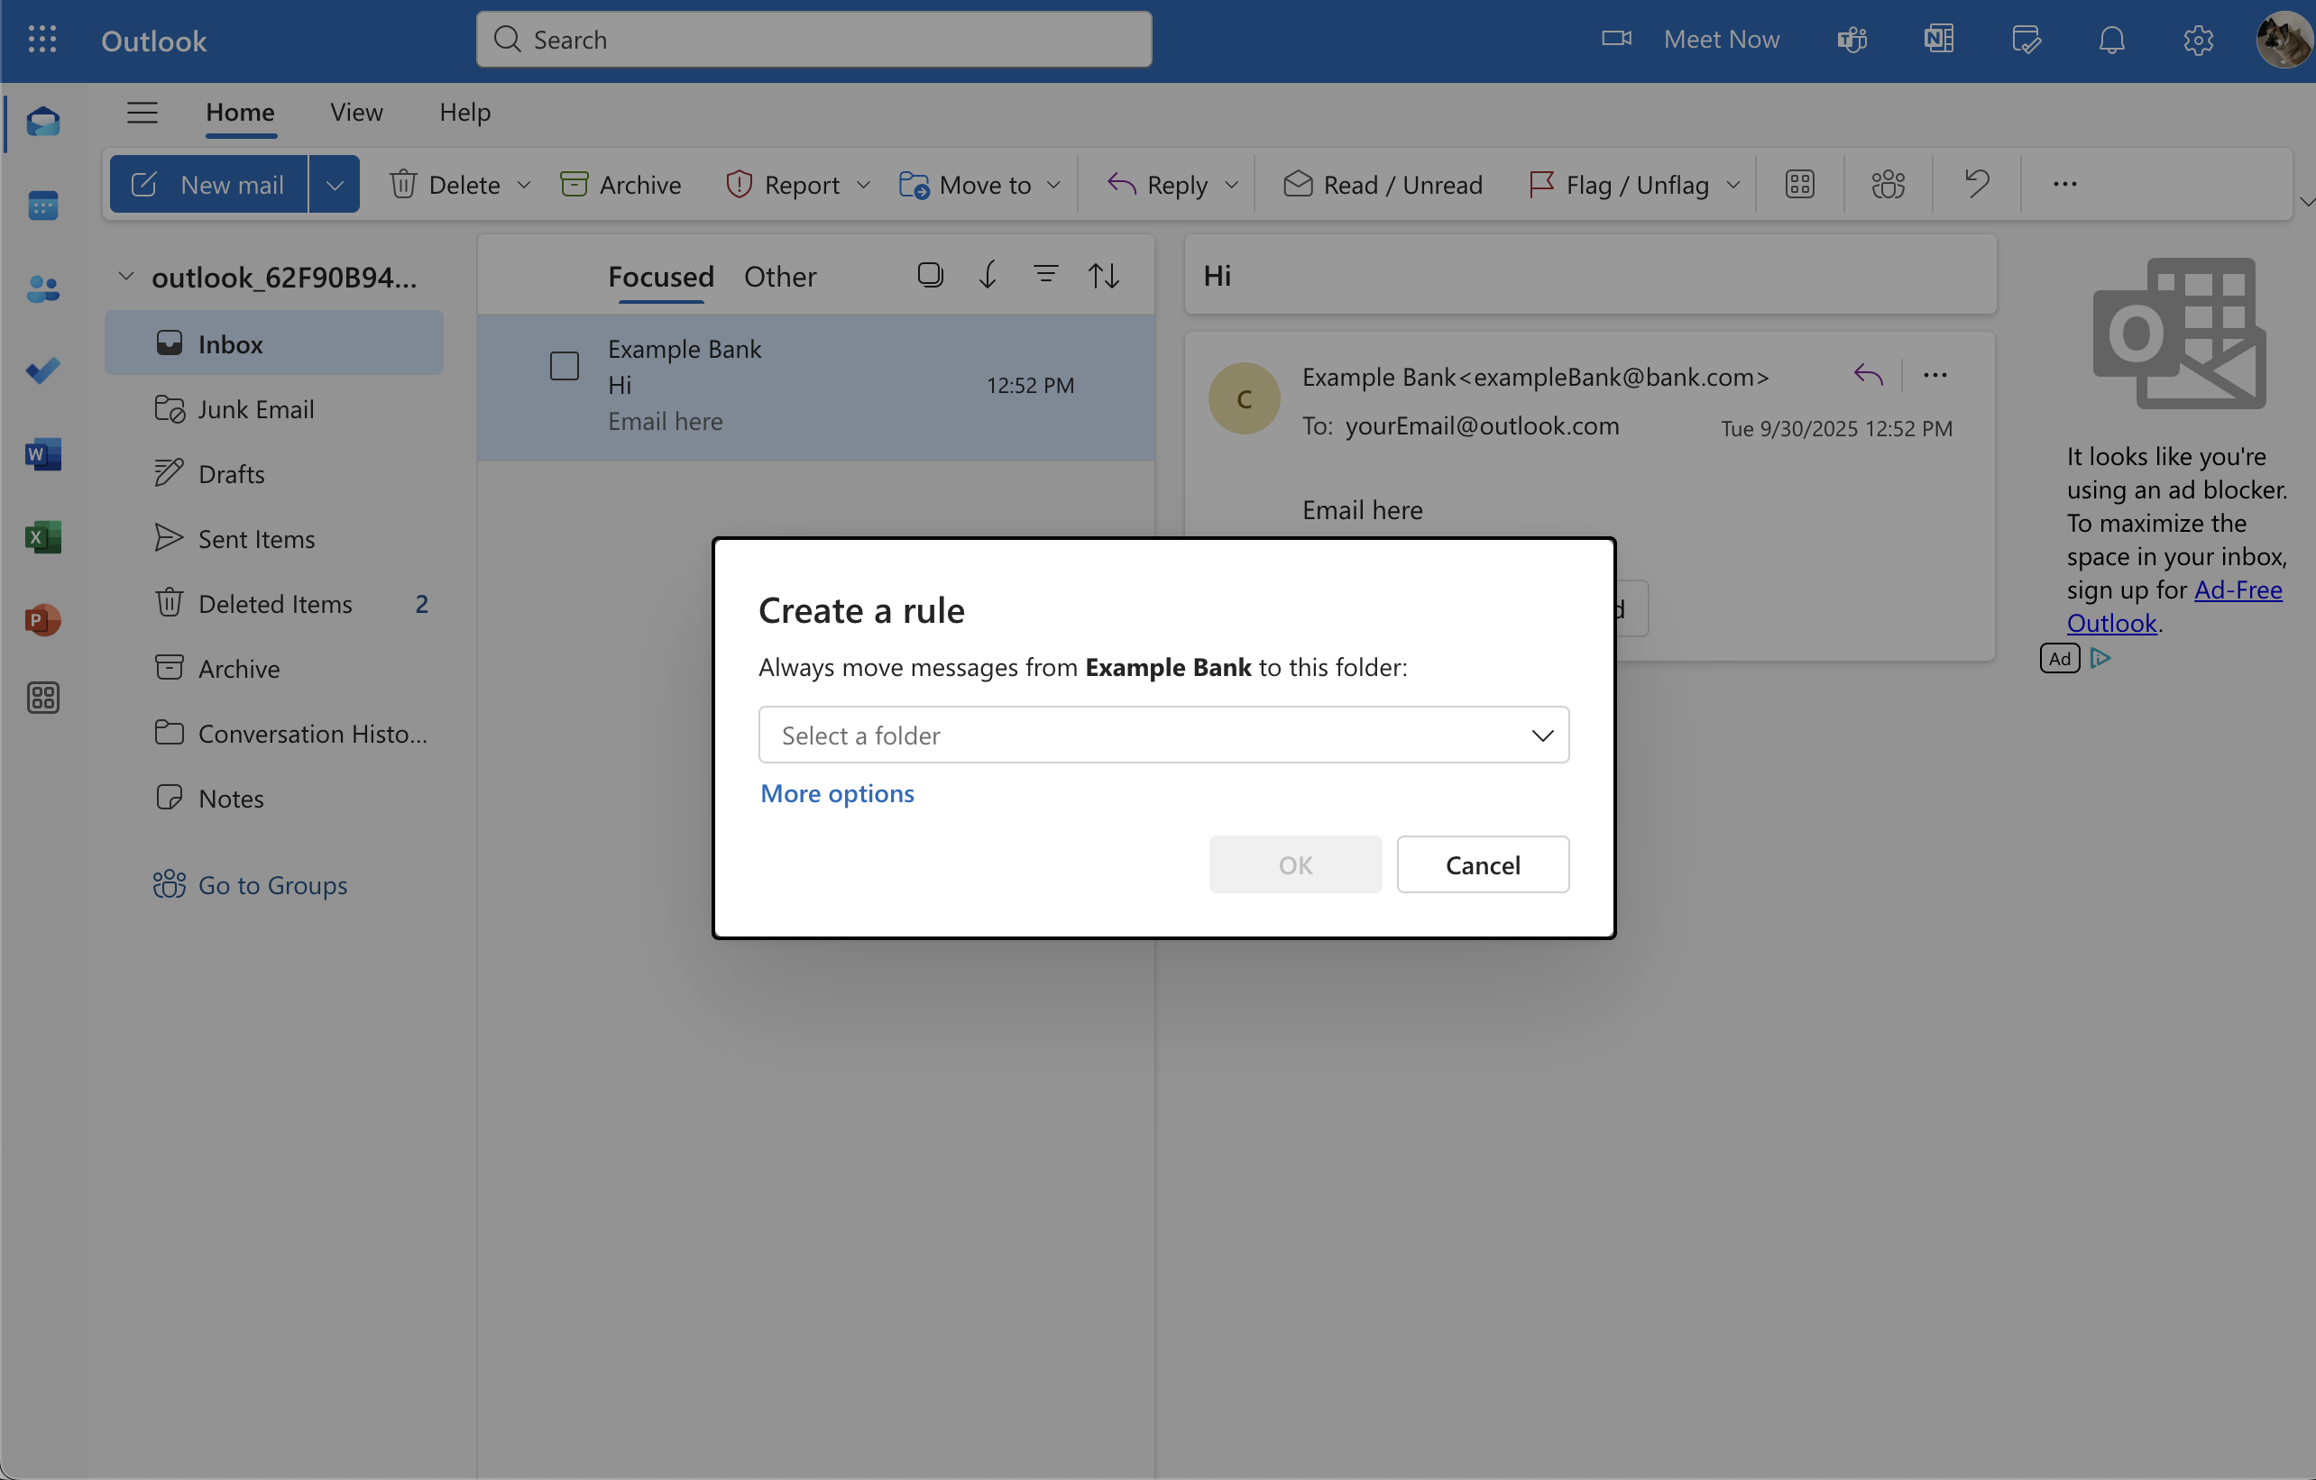Expand the Select a folder dropdown

[x=1163, y=735]
